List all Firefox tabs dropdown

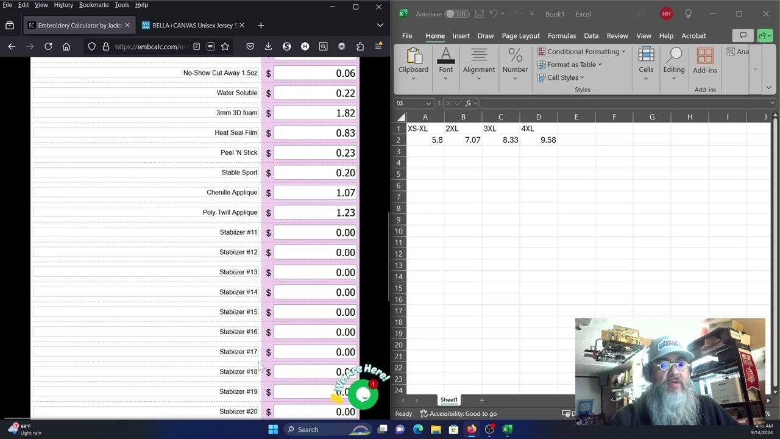[x=380, y=26]
